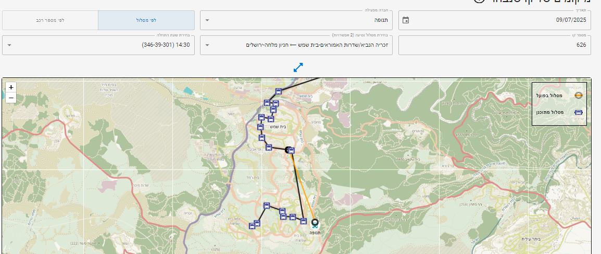
Task: Click the ביתר עילית map label
Action: coord(531,239)
